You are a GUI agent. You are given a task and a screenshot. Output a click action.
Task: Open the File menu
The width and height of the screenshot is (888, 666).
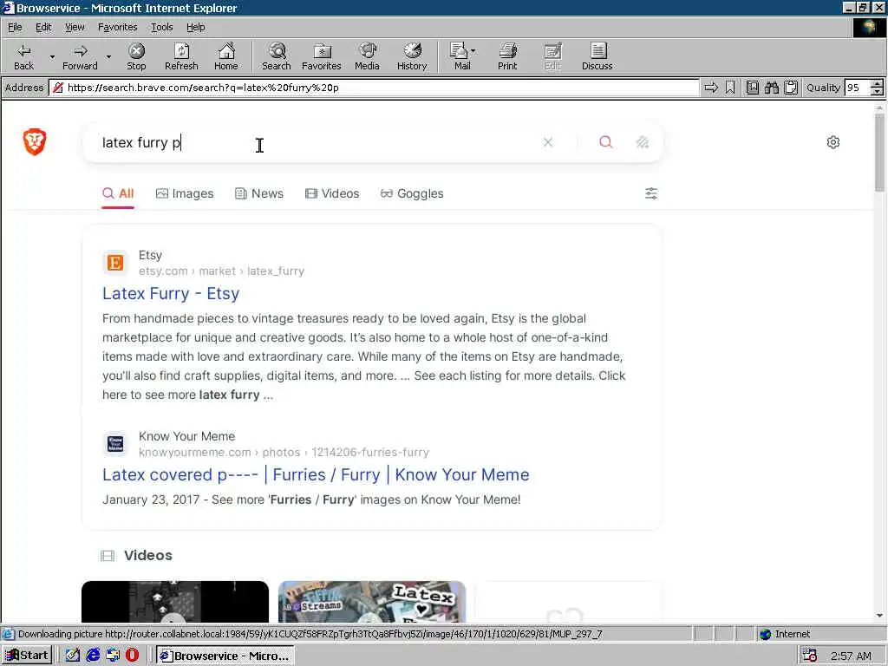pos(15,27)
